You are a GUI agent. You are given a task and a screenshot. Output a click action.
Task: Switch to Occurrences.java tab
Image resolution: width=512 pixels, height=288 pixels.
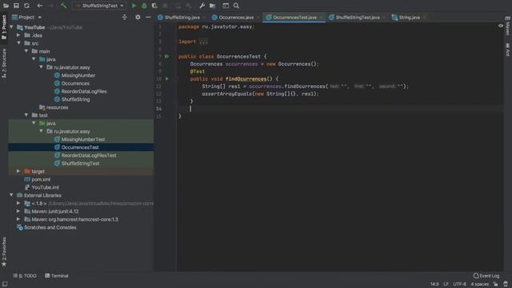(x=236, y=18)
